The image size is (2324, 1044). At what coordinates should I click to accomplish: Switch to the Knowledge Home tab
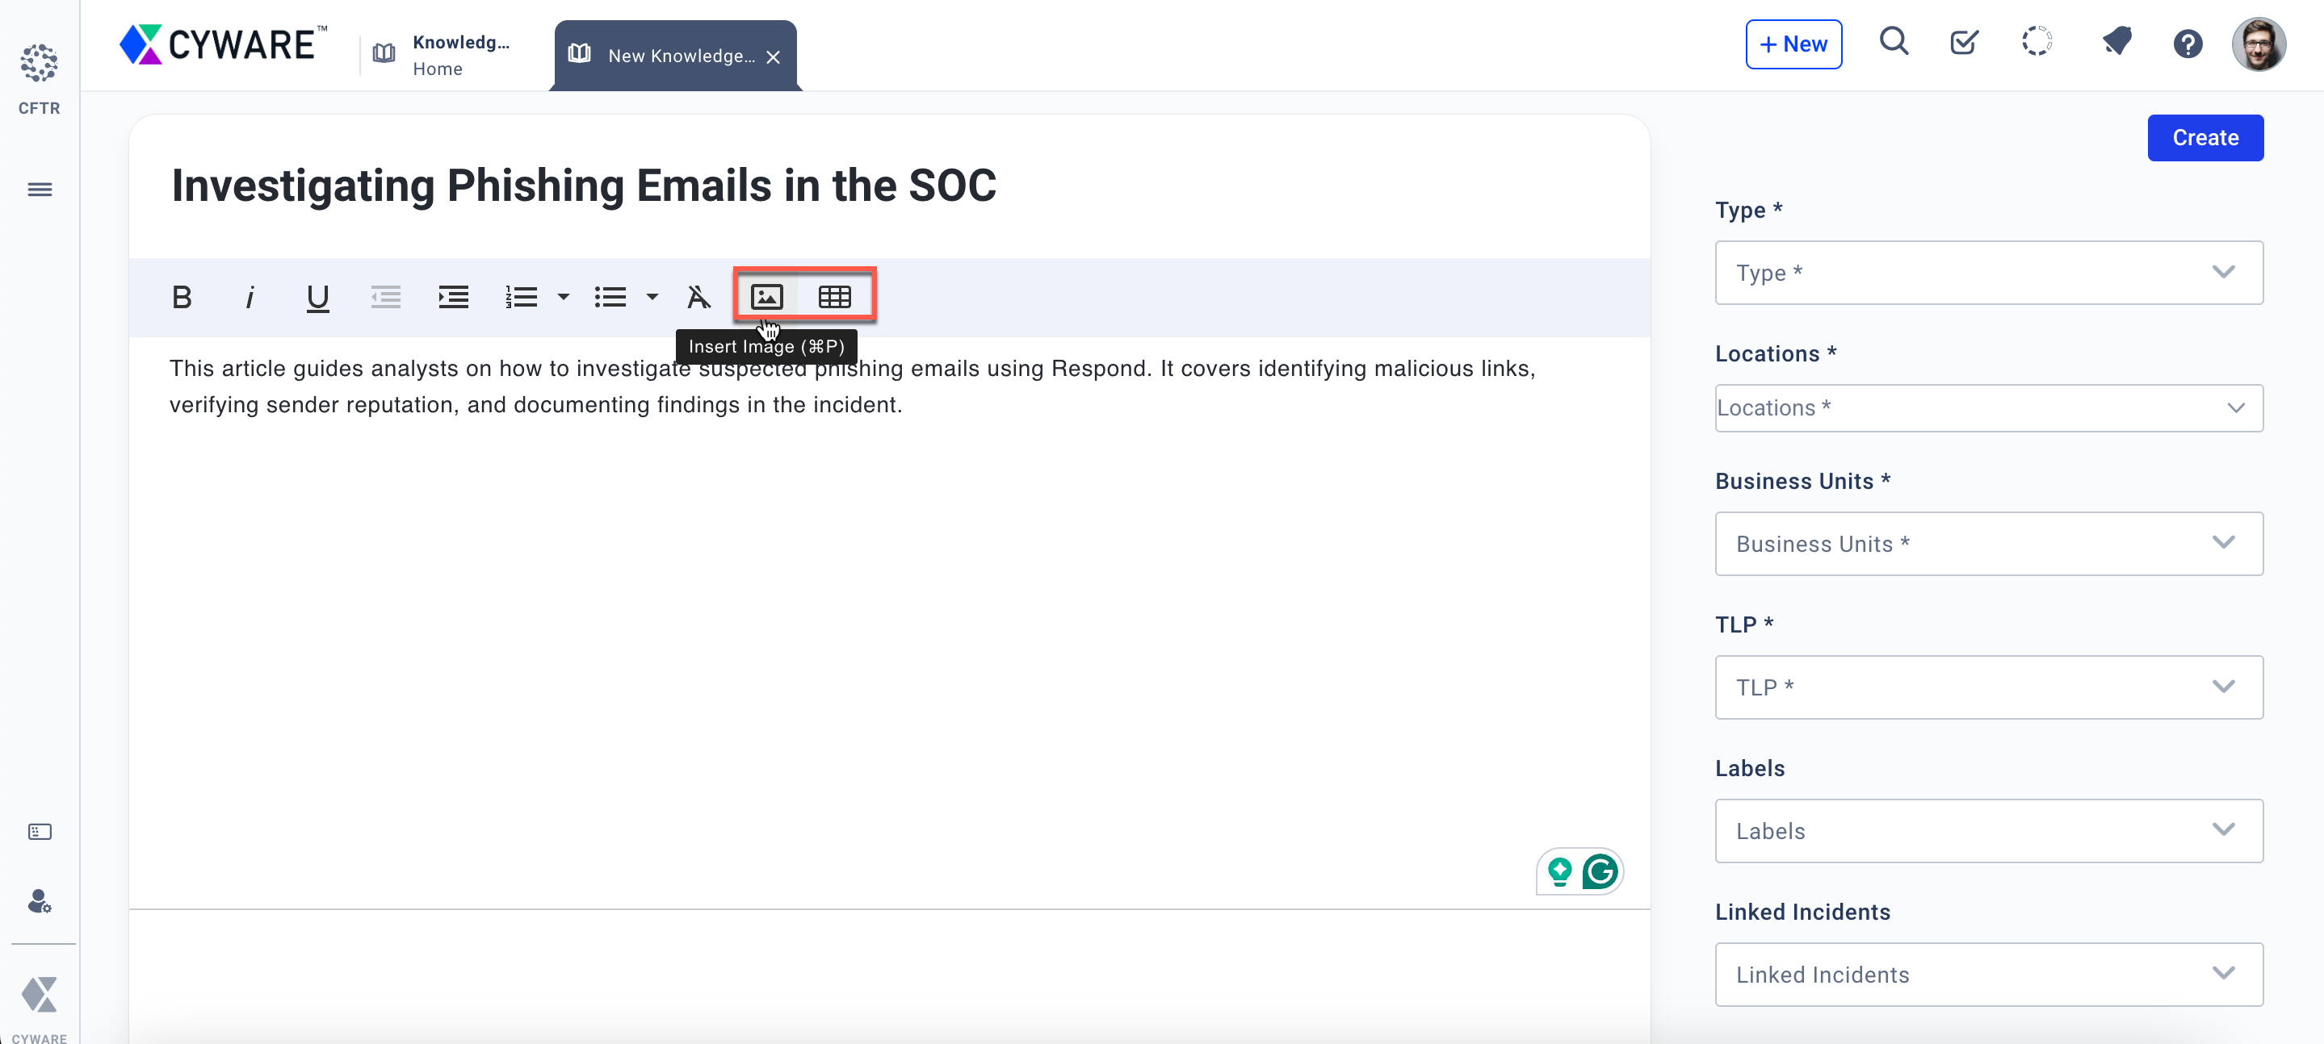(x=446, y=55)
